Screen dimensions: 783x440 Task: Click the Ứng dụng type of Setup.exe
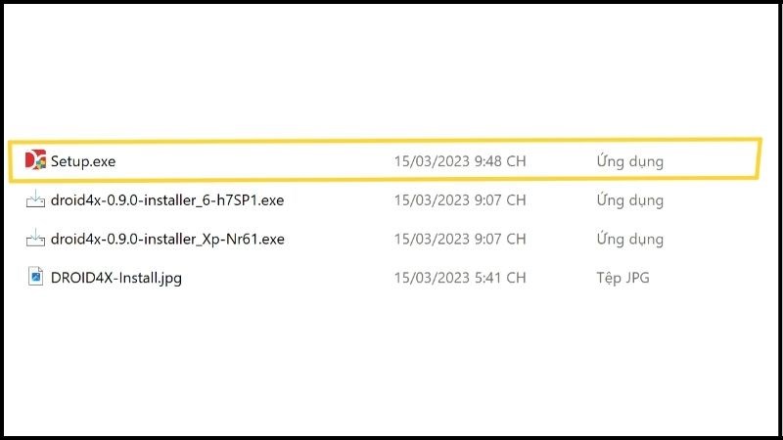click(x=629, y=161)
